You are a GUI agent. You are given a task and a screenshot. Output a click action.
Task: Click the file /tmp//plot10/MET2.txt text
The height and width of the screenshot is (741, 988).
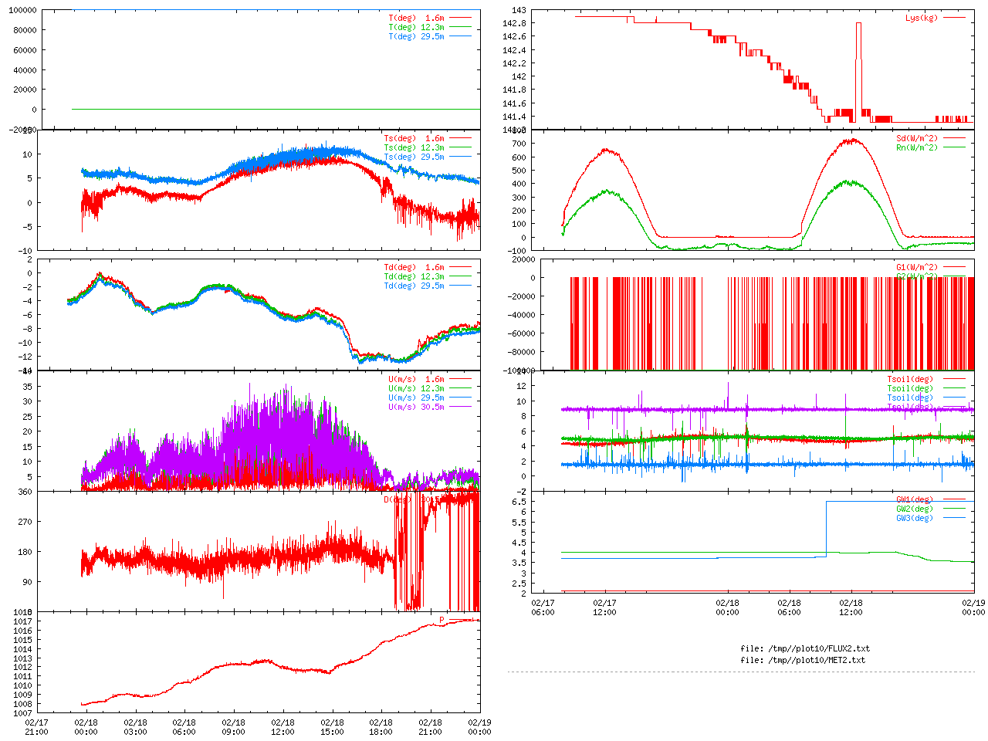coord(802,660)
